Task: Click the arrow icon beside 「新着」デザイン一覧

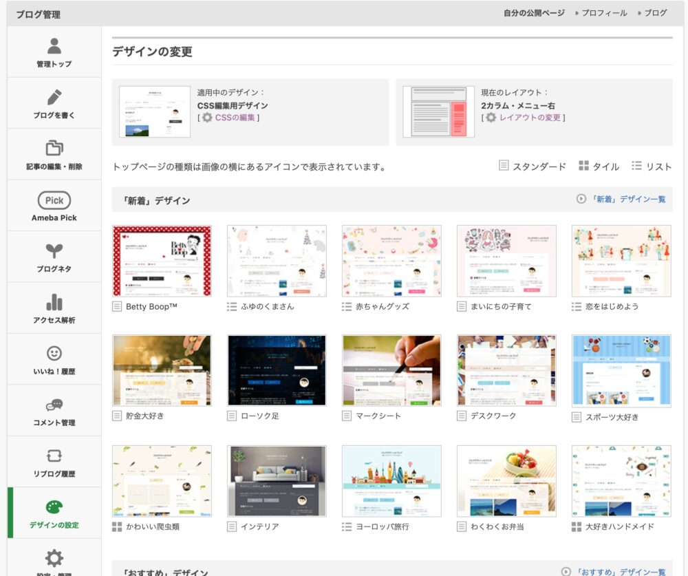Action: pos(581,199)
